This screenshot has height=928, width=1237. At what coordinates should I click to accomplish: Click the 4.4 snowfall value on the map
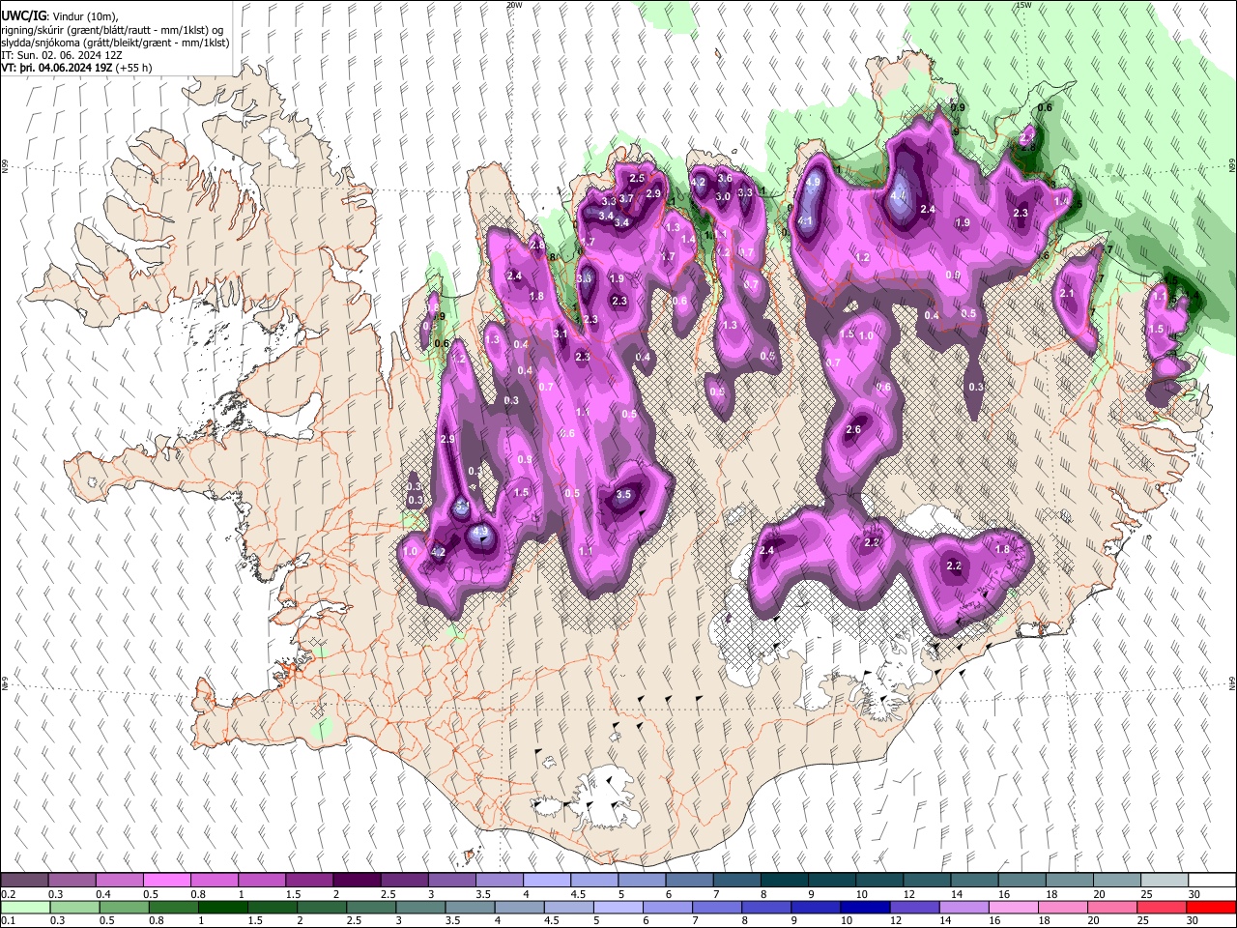click(x=898, y=196)
